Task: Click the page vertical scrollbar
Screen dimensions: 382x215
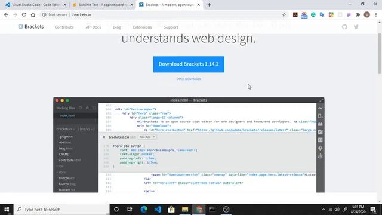Action: click(x=380, y=54)
